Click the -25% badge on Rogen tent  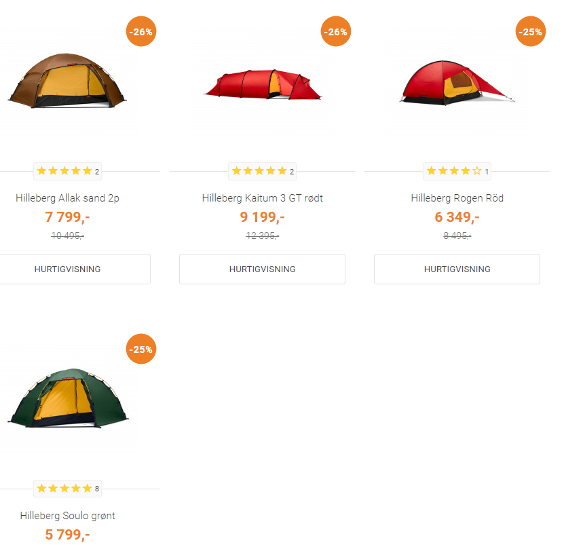530,31
